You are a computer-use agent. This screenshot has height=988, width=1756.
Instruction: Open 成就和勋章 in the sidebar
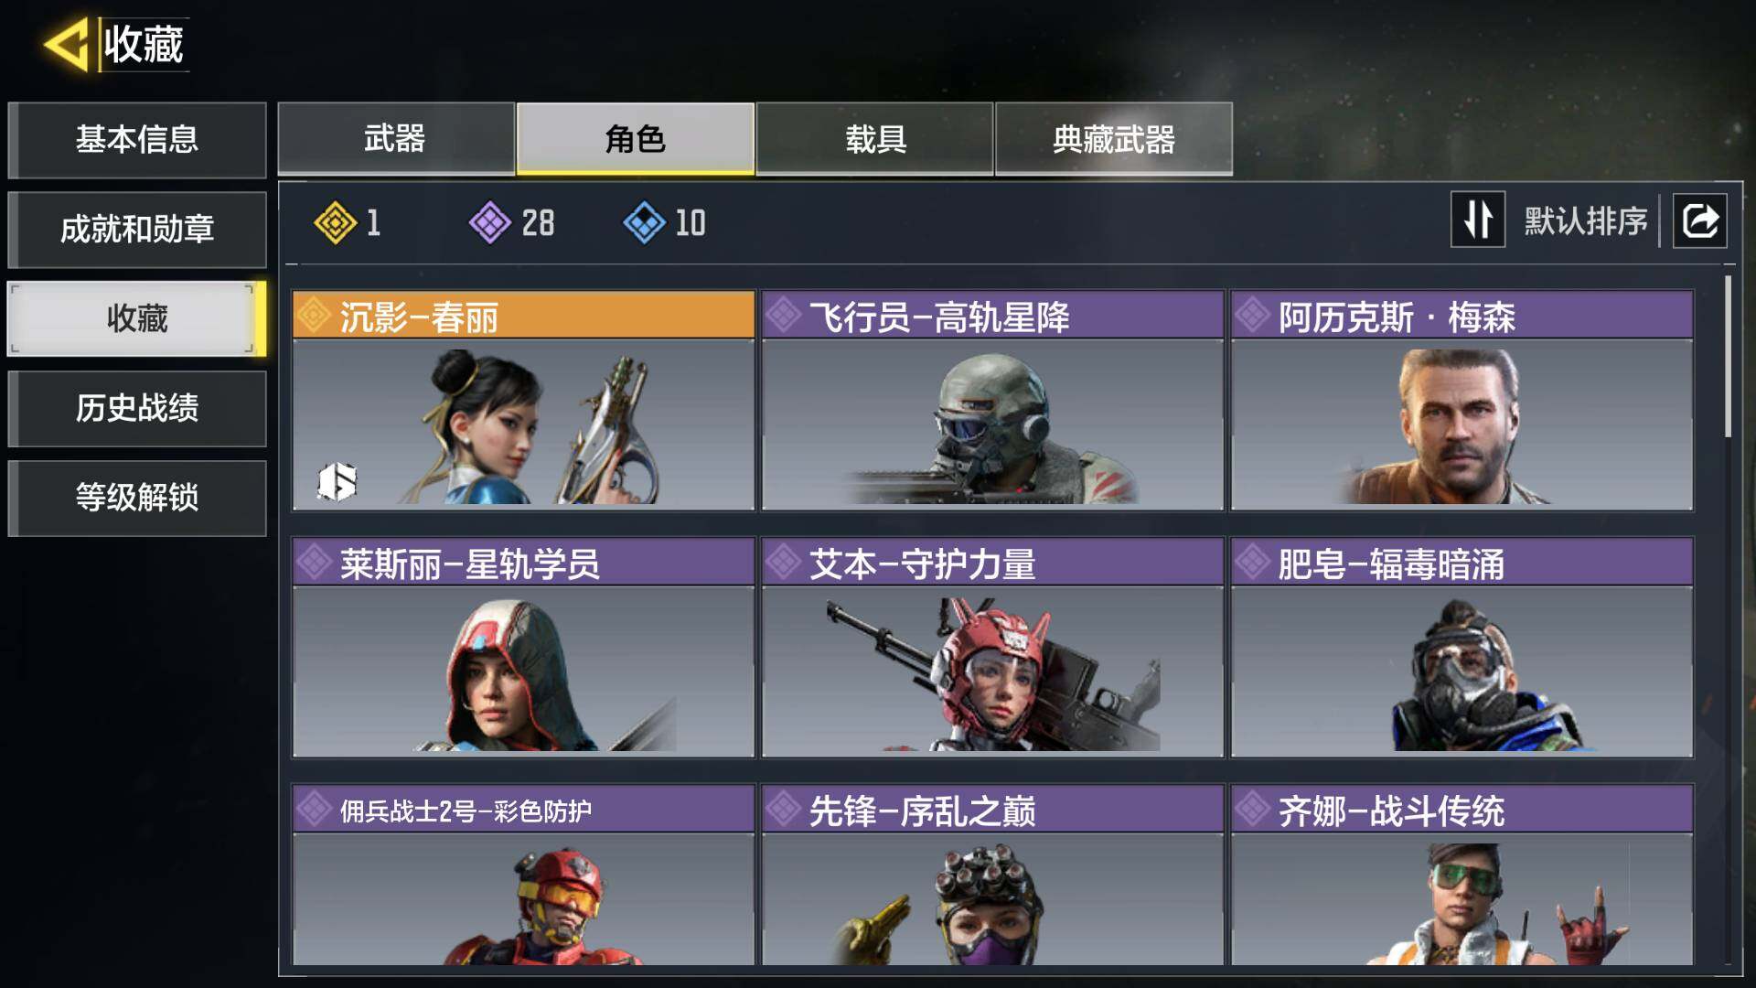point(137,229)
